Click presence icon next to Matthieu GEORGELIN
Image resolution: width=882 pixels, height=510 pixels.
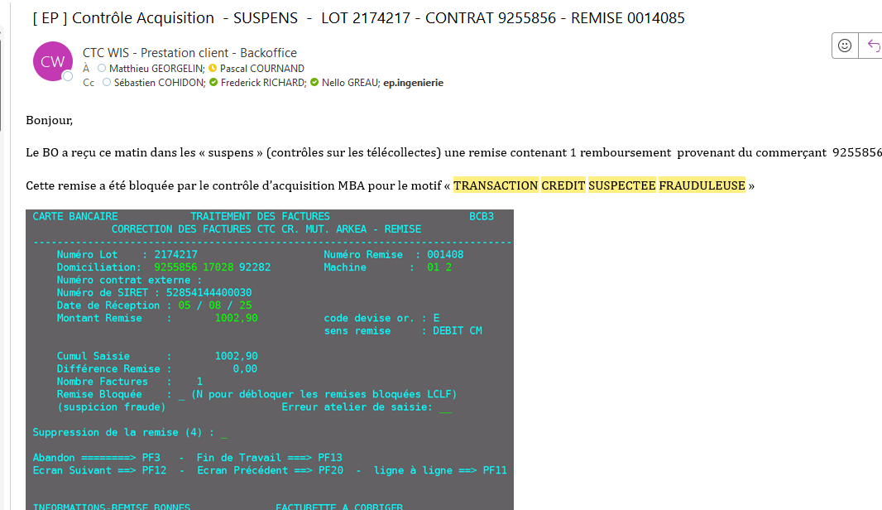(102, 69)
